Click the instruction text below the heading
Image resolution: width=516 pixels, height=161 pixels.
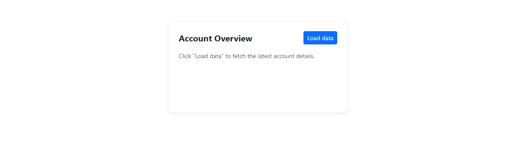[247, 56]
